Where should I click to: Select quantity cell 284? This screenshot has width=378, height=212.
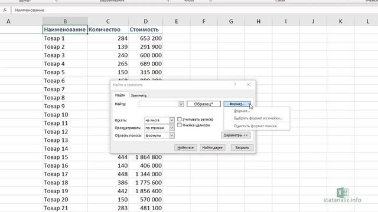(x=108, y=38)
